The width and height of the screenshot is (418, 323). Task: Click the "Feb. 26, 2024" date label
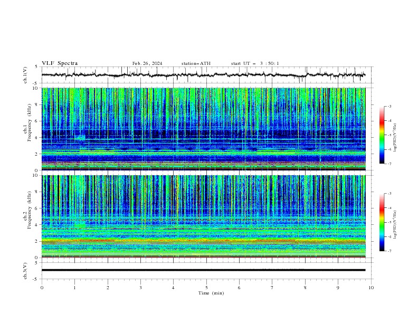pos(147,63)
